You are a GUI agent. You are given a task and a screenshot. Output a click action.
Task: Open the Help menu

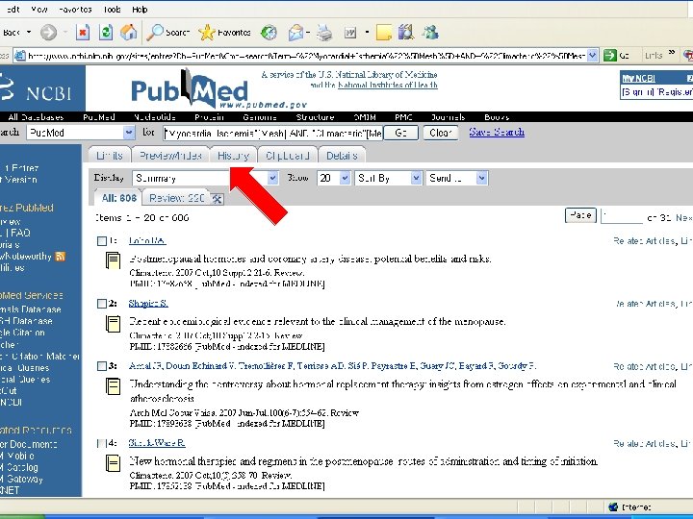[x=140, y=10]
